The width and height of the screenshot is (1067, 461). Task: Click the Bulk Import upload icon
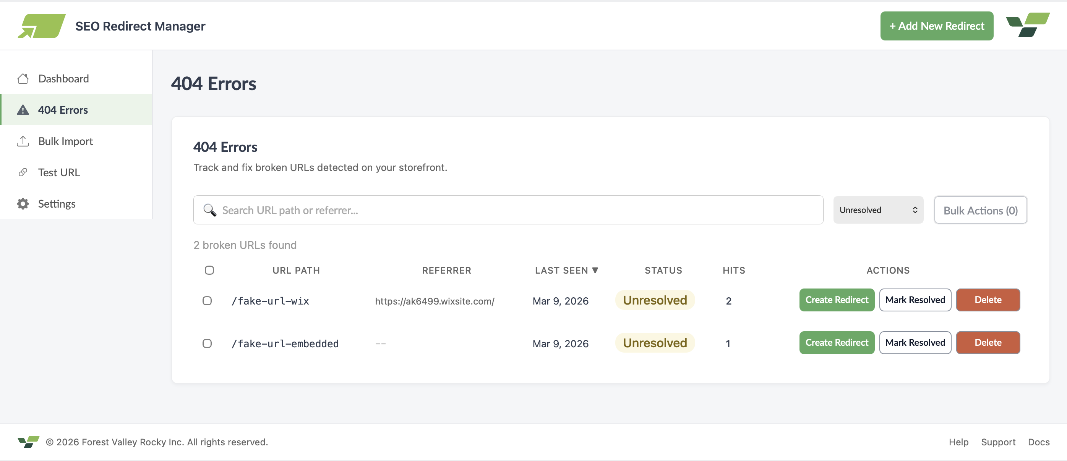(x=23, y=142)
